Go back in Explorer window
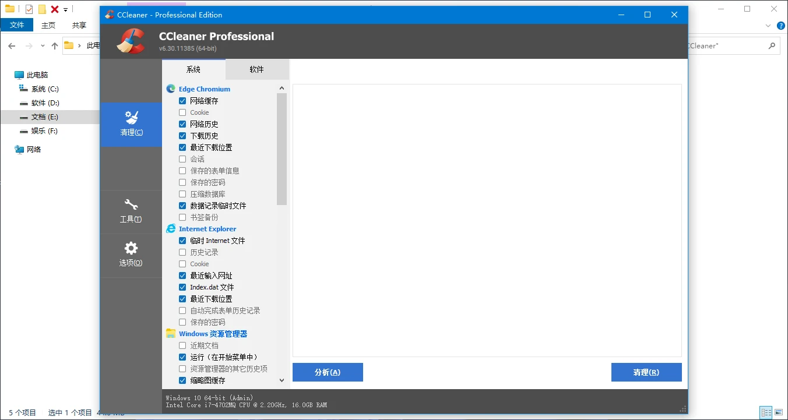 (12, 45)
